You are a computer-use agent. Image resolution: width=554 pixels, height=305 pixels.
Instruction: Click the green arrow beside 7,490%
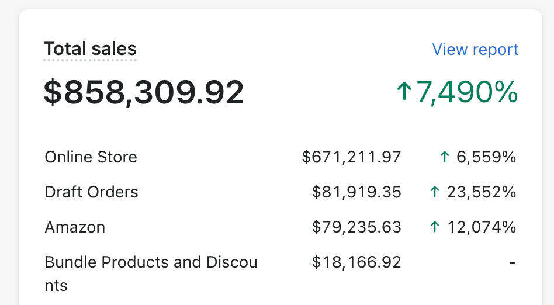[404, 91]
